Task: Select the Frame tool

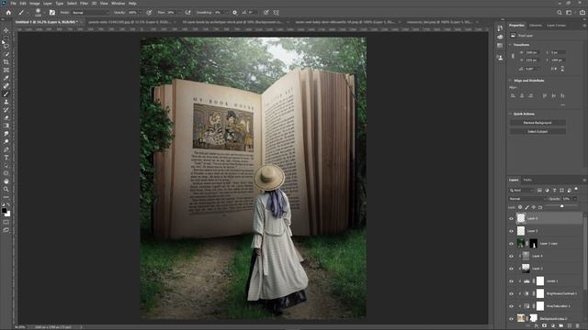Action: click(6, 70)
